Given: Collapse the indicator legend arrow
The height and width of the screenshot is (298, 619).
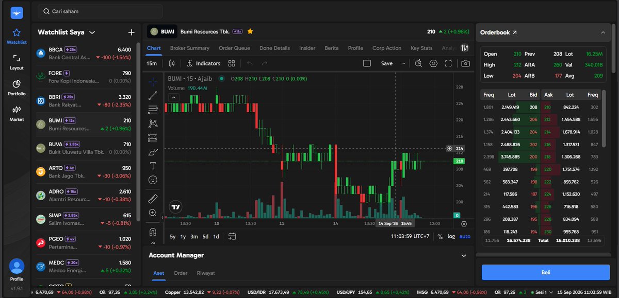Looking at the screenshot, I should (x=174, y=97).
